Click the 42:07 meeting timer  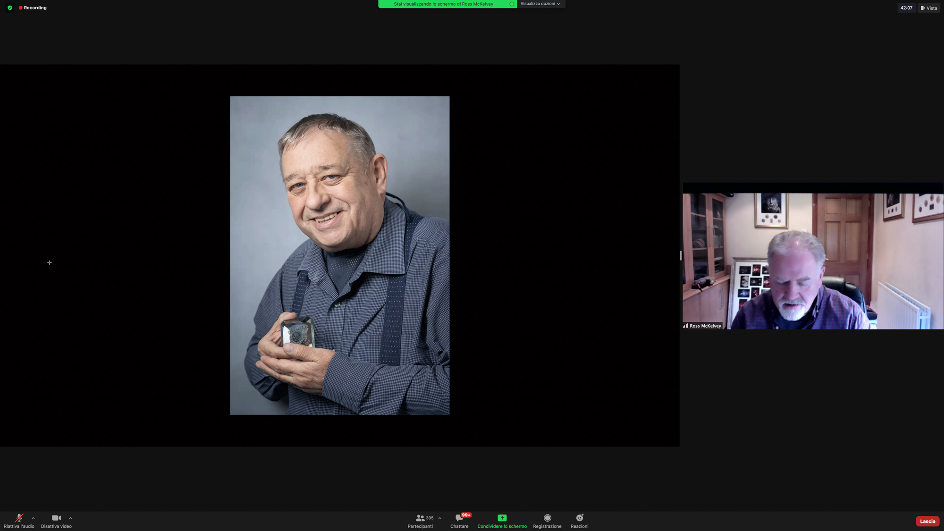click(x=906, y=8)
